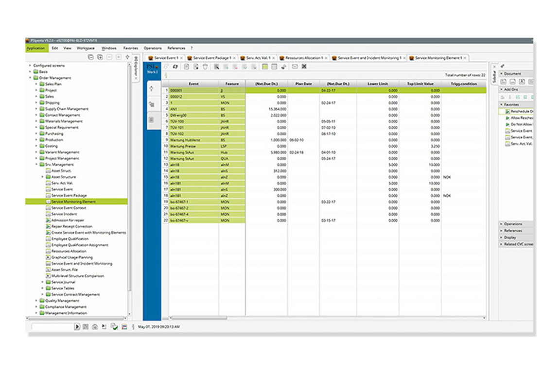Expand the Sales Plan folder node
Viewport: 560px width, 373px height.
(x=36, y=84)
